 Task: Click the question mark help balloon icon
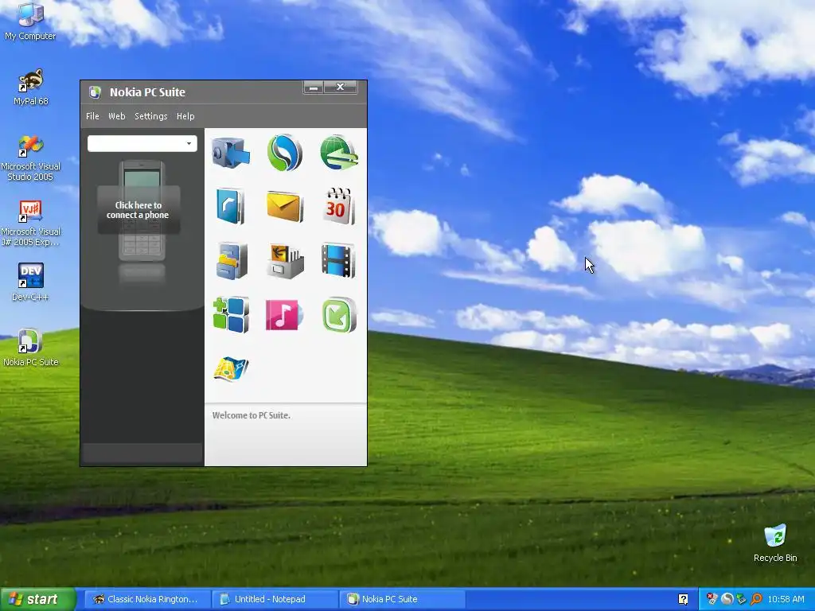tap(683, 599)
